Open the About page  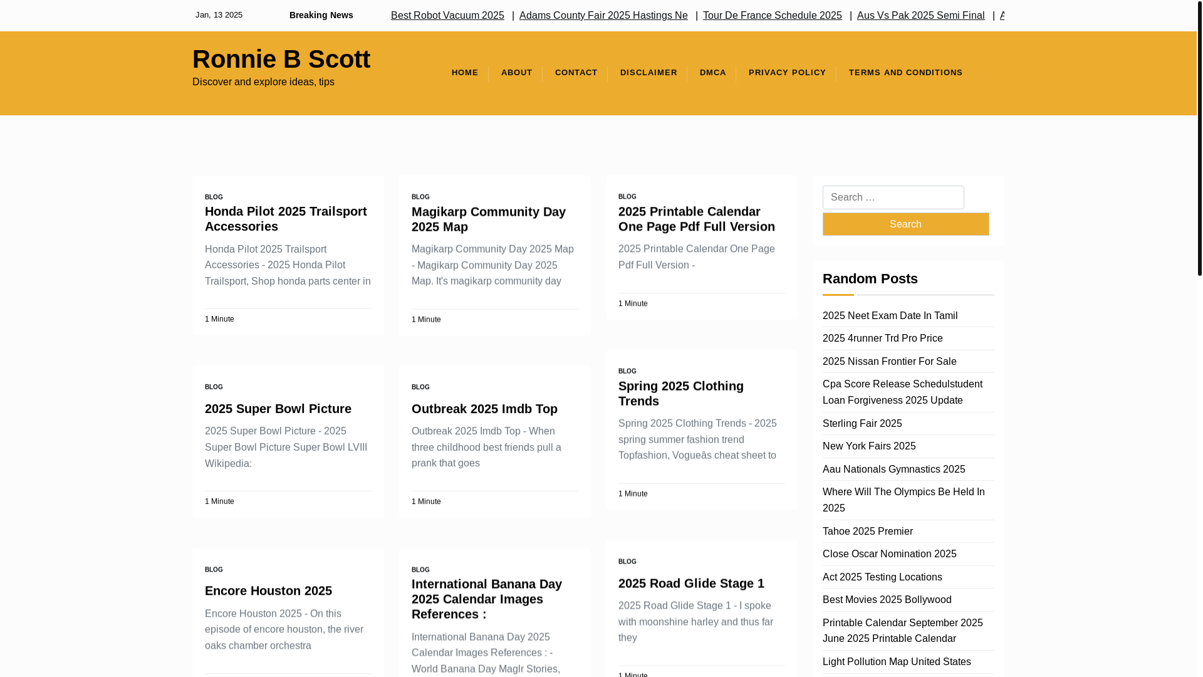[516, 73]
